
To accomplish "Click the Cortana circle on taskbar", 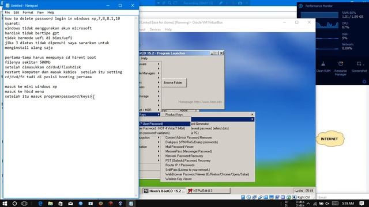I will click(x=14, y=204).
